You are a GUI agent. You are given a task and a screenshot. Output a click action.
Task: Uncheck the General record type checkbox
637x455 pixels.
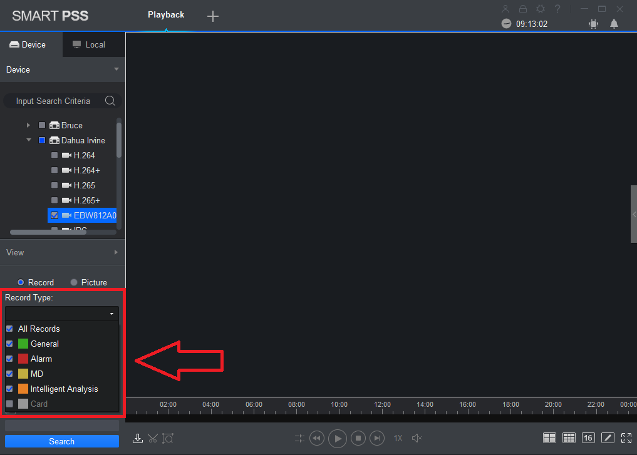9,344
